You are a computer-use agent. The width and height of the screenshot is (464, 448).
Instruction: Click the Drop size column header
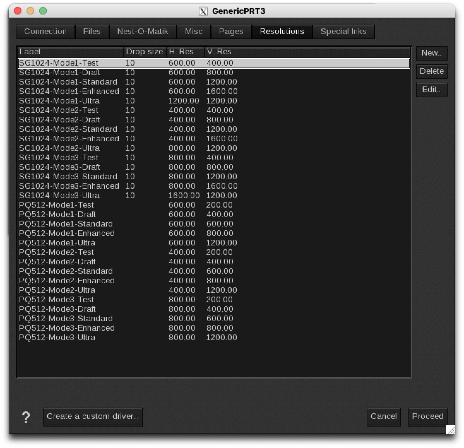tap(145, 52)
